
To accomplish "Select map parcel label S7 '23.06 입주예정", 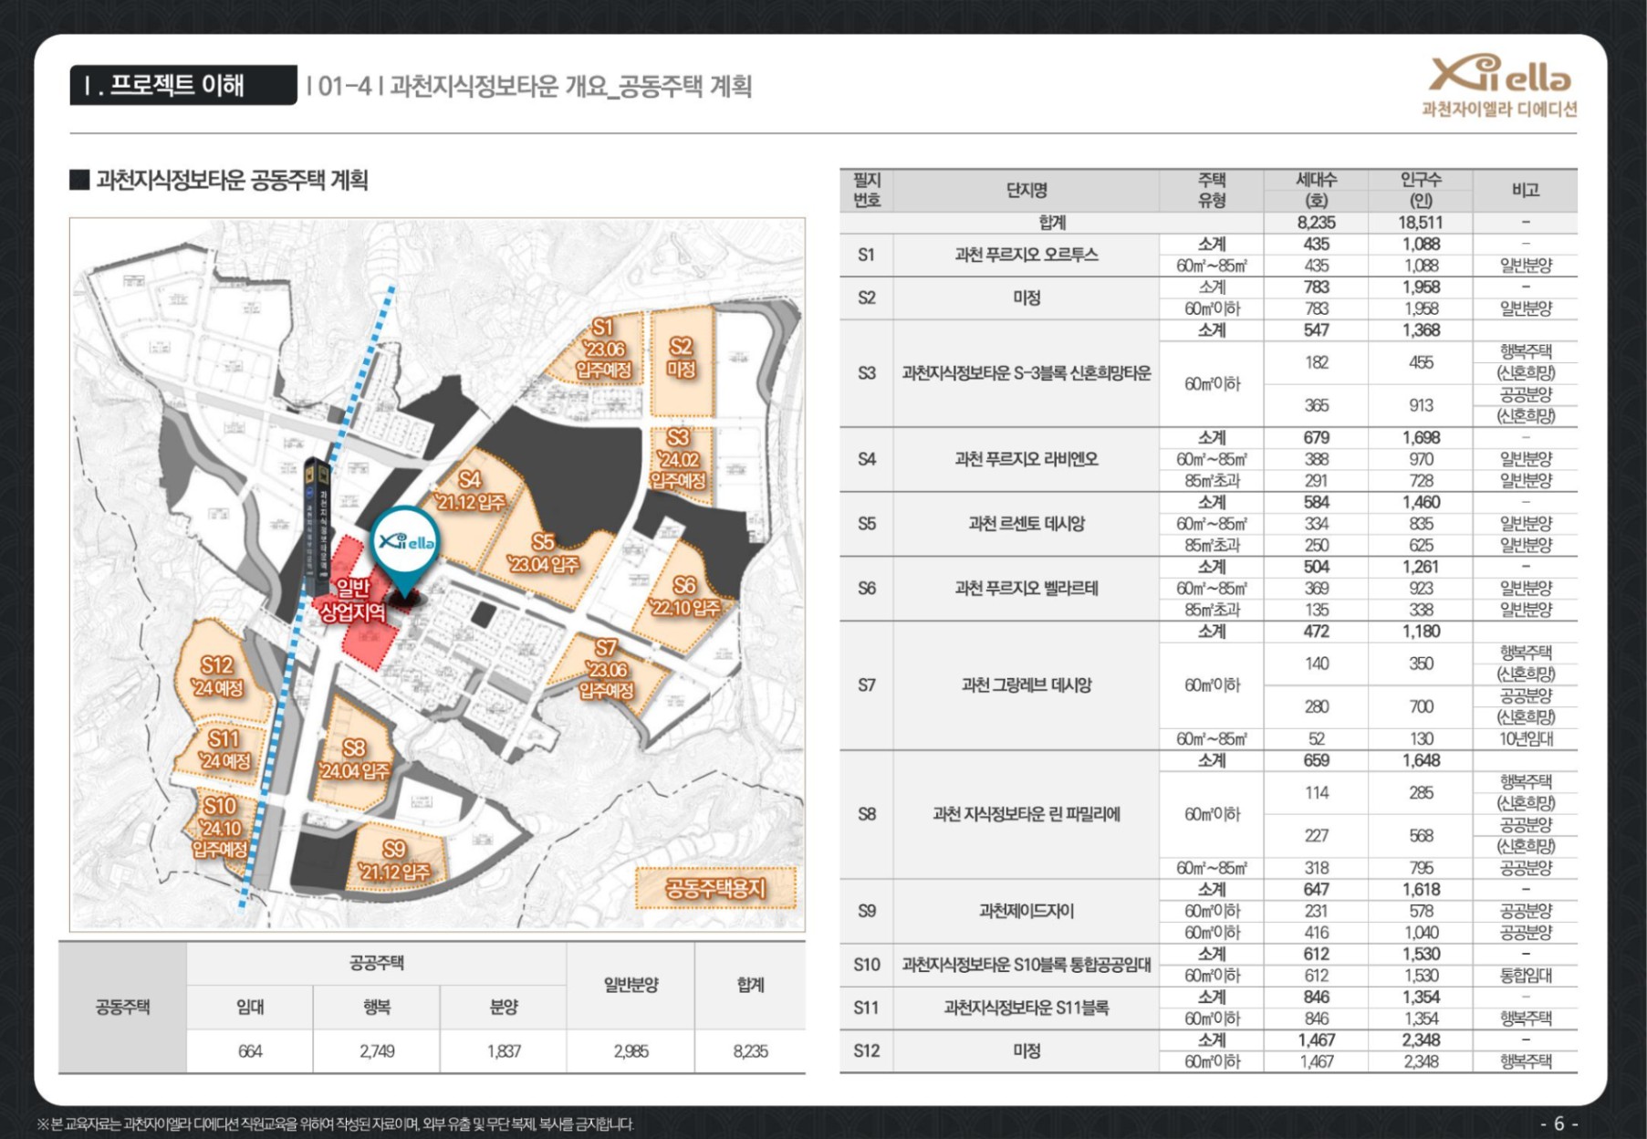I will click(607, 669).
